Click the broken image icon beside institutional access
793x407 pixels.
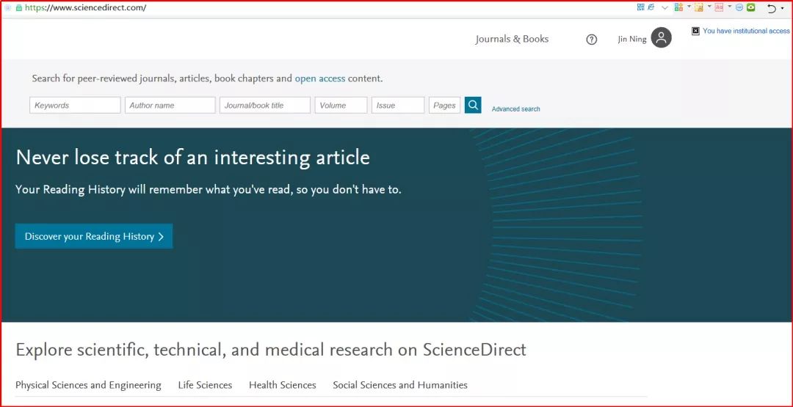tap(695, 31)
